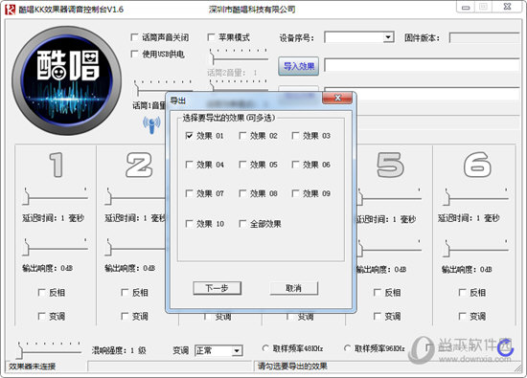Click the 导入效果 button

[298, 66]
